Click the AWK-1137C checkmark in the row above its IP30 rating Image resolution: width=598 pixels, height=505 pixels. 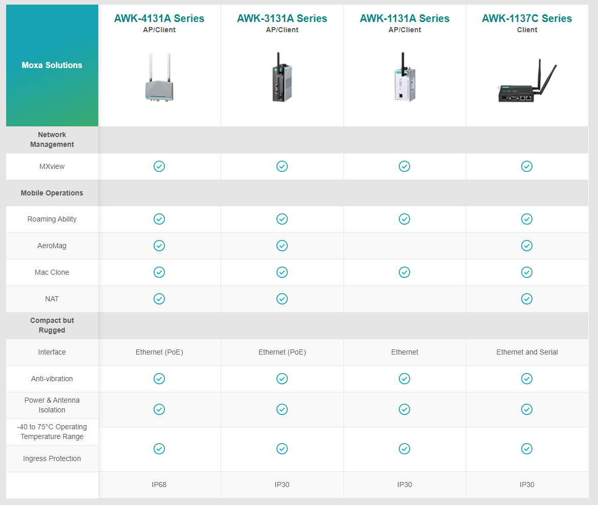coord(527,449)
